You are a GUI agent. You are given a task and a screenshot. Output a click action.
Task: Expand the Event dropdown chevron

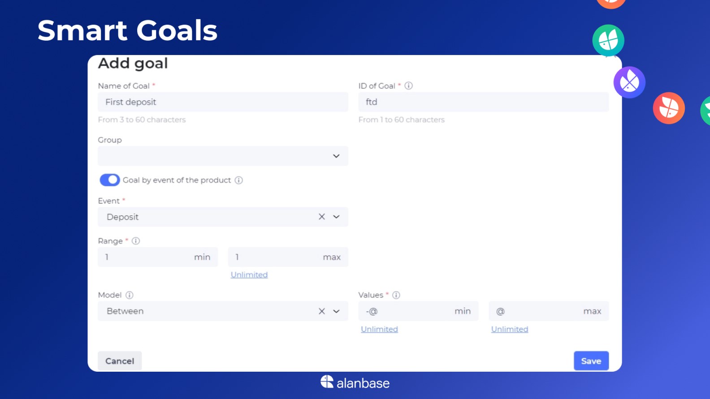pos(336,217)
